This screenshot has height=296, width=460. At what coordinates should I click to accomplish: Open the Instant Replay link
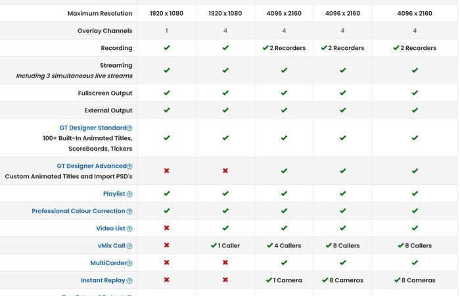103,280
